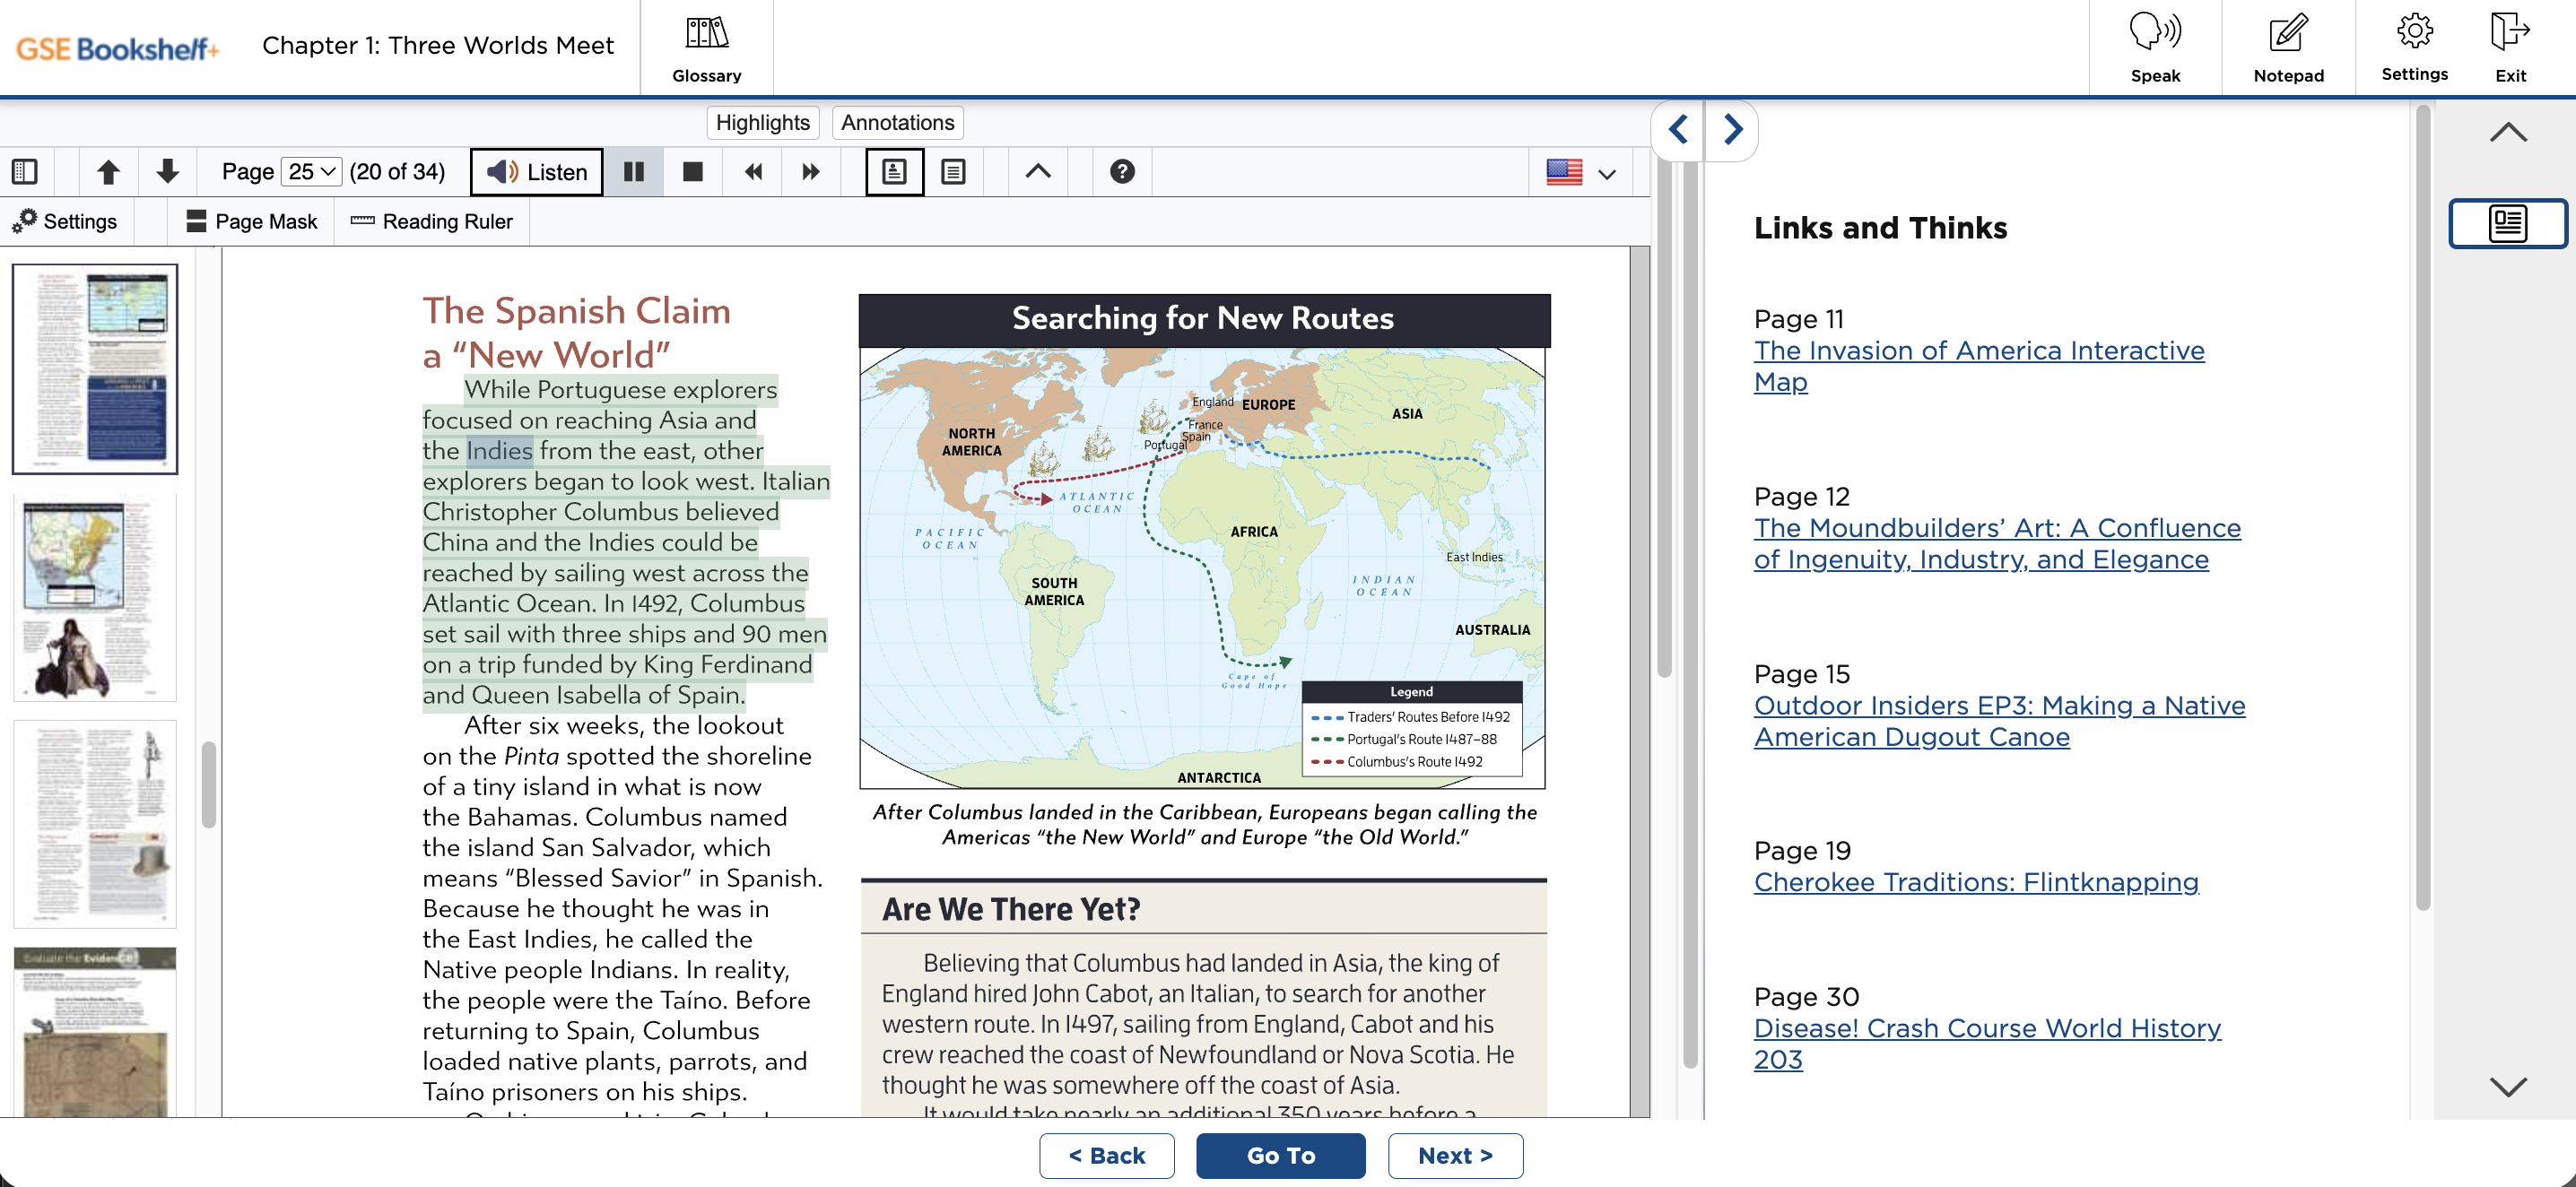This screenshot has height=1187, width=2576.
Task: Open Outdoor Insiders EP3 Dugout Canoe link
Action: pos(1999,721)
